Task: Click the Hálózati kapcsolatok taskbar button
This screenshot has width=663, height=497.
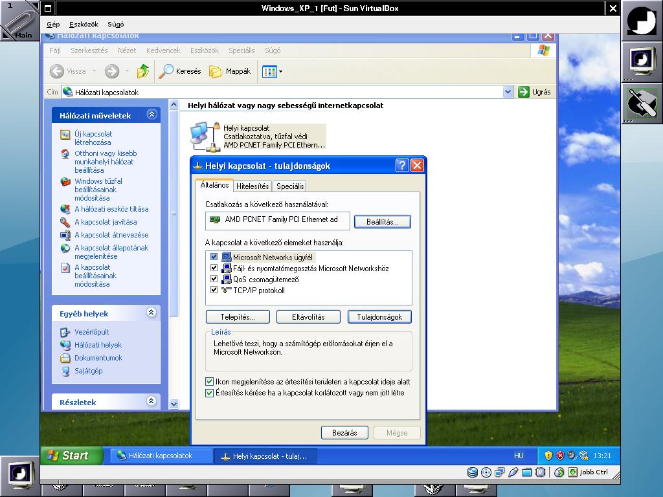Action: click(x=161, y=456)
